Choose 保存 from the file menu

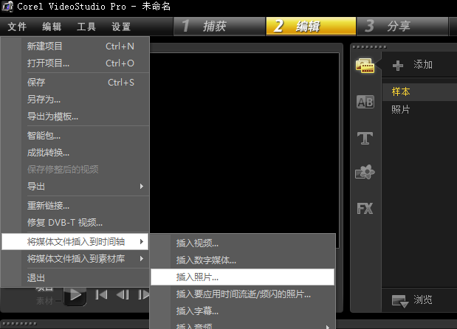pyautogui.click(x=75, y=83)
